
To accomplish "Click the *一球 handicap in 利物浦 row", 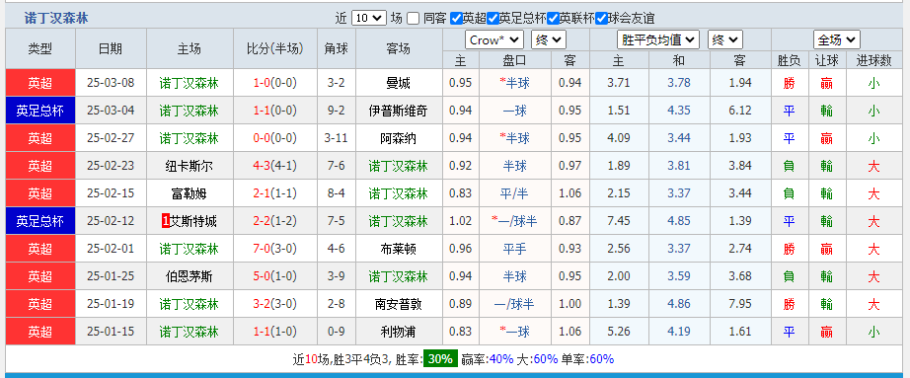I will click(x=515, y=333).
